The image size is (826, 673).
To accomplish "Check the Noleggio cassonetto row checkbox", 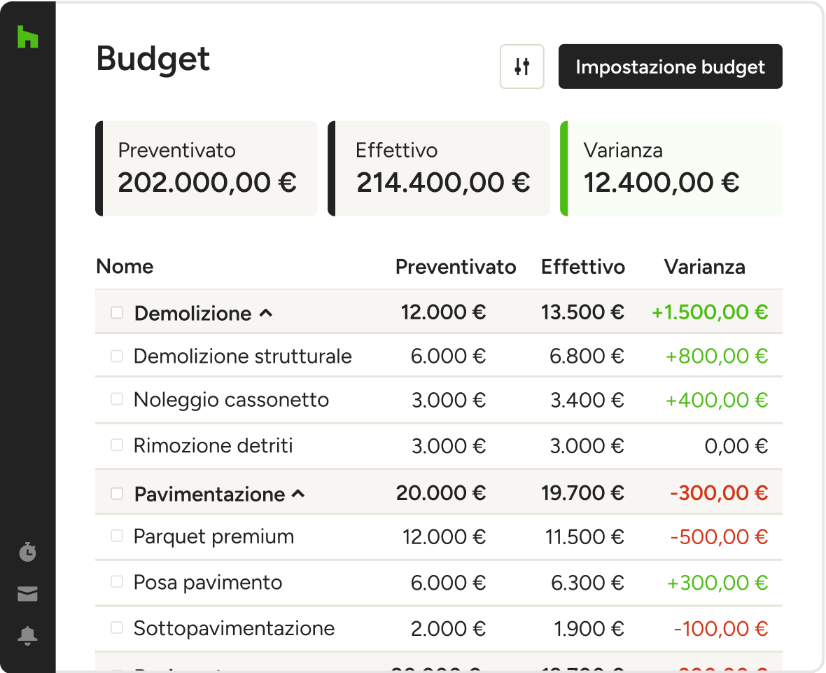I will pyautogui.click(x=117, y=399).
